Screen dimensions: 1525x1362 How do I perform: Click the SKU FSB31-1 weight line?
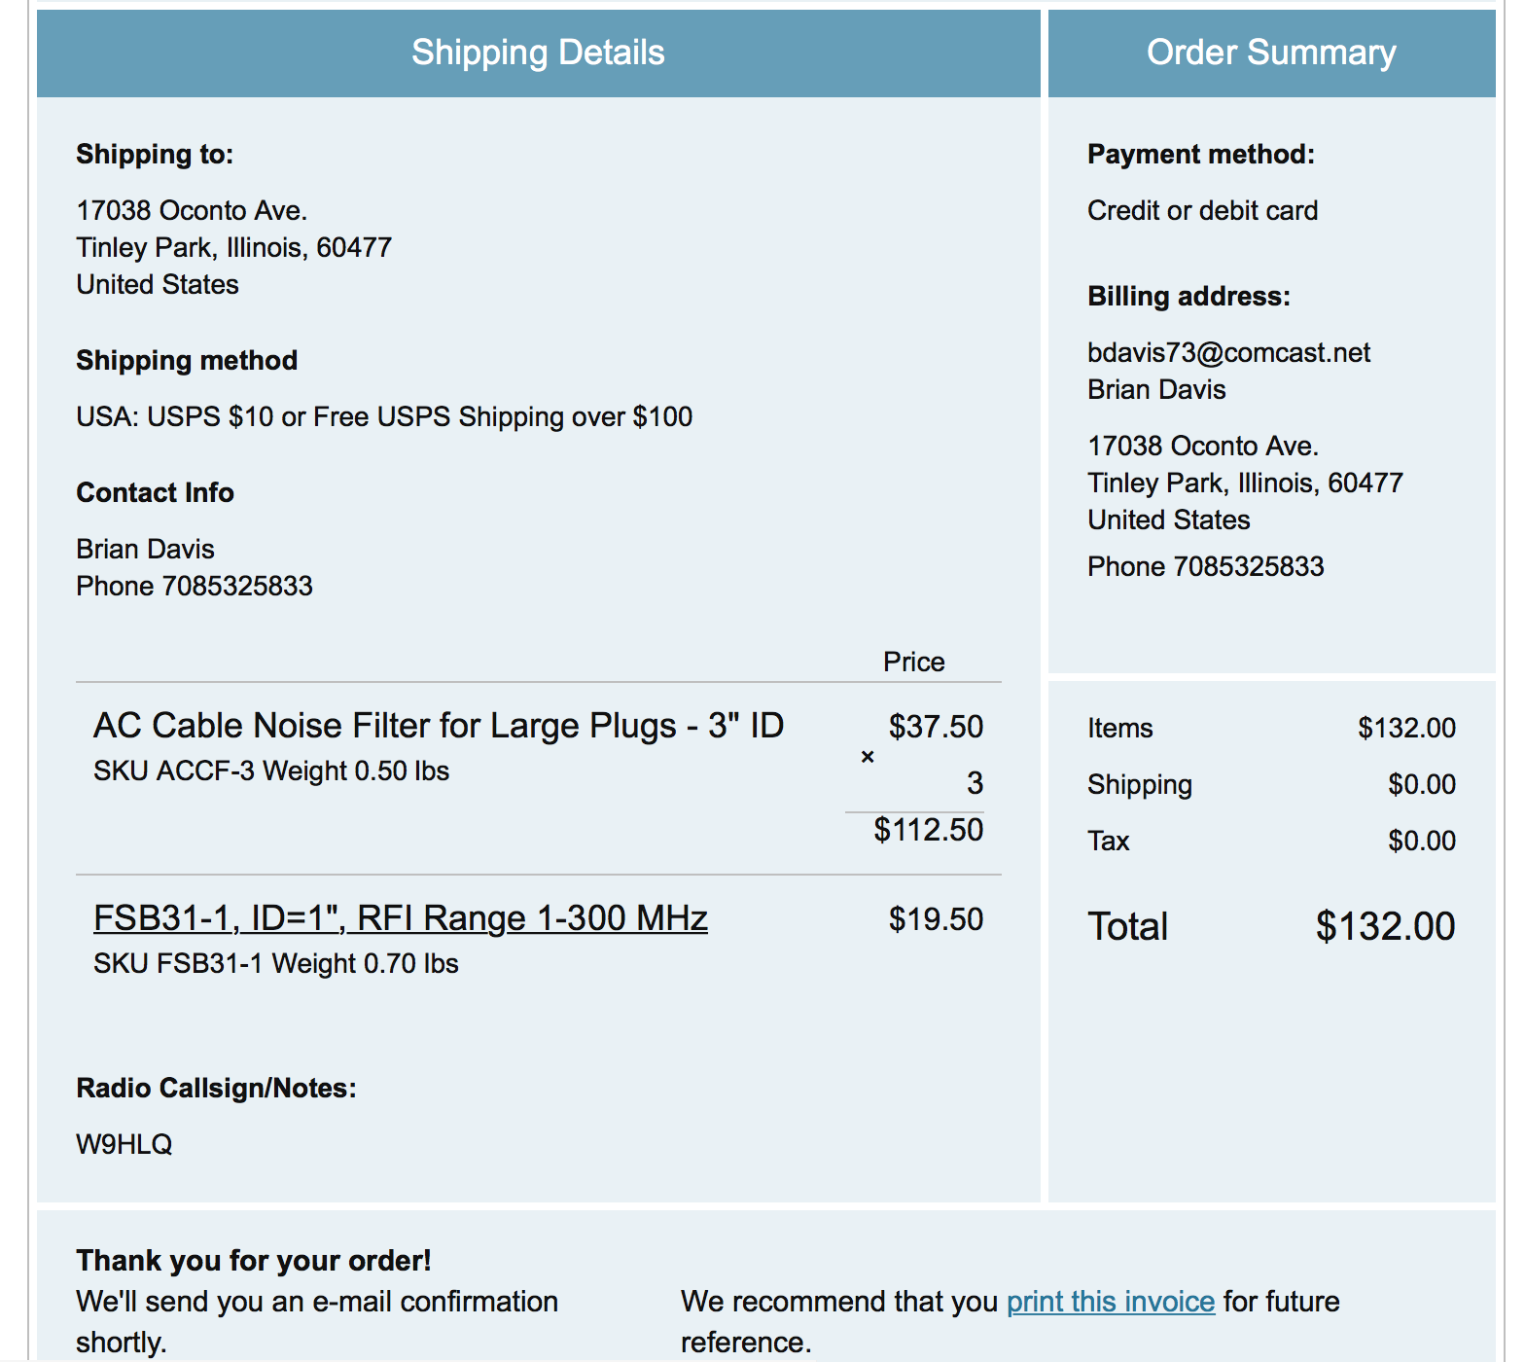coord(276,963)
